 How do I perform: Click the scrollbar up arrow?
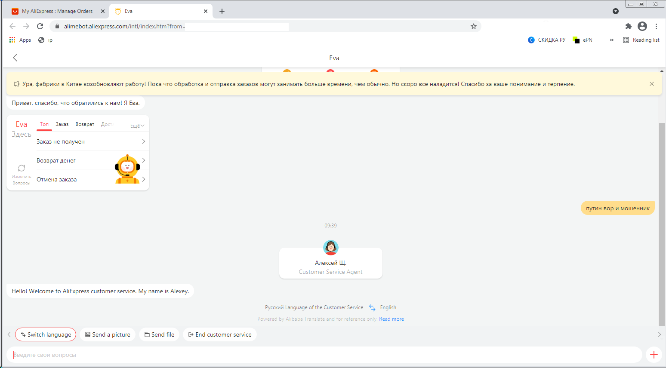coord(662,71)
